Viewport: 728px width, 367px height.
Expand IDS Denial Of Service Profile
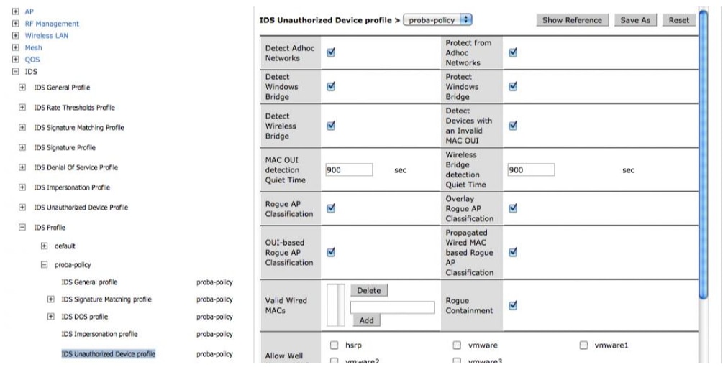tap(22, 167)
